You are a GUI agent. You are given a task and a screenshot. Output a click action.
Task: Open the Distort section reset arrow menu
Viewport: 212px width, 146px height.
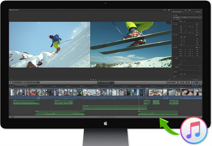coord(200,48)
